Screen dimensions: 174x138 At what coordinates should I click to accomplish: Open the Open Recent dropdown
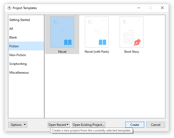[59, 125]
